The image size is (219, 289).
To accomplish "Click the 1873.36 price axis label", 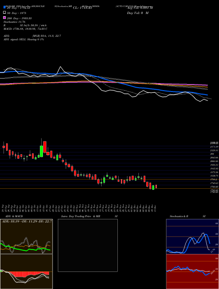I will tap(214, 172).
